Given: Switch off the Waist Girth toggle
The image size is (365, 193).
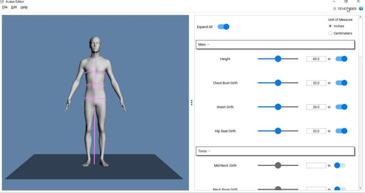Looking at the screenshot, I should click(341, 107).
